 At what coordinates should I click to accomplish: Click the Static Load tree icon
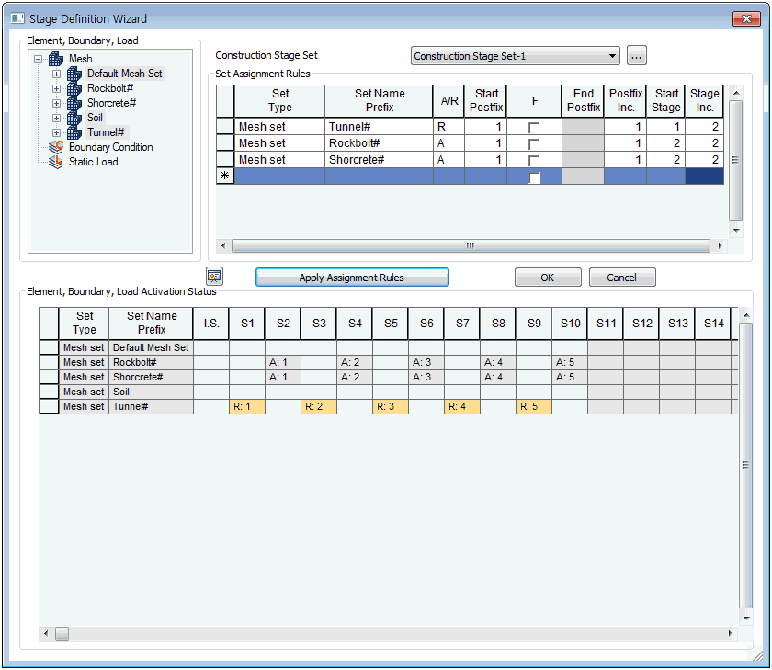(56, 162)
